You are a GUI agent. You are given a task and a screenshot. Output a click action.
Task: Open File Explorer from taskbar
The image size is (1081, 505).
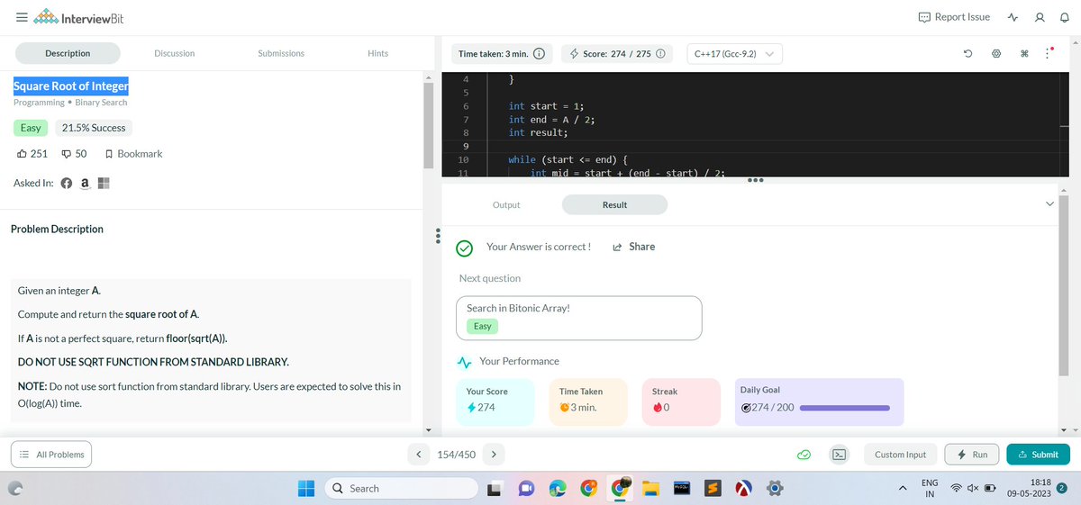(x=650, y=488)
